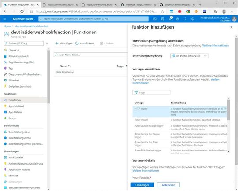Open the Weitere Informationen link under Vorlagendetails
The image size is (238, 191).
coord(145,171)
